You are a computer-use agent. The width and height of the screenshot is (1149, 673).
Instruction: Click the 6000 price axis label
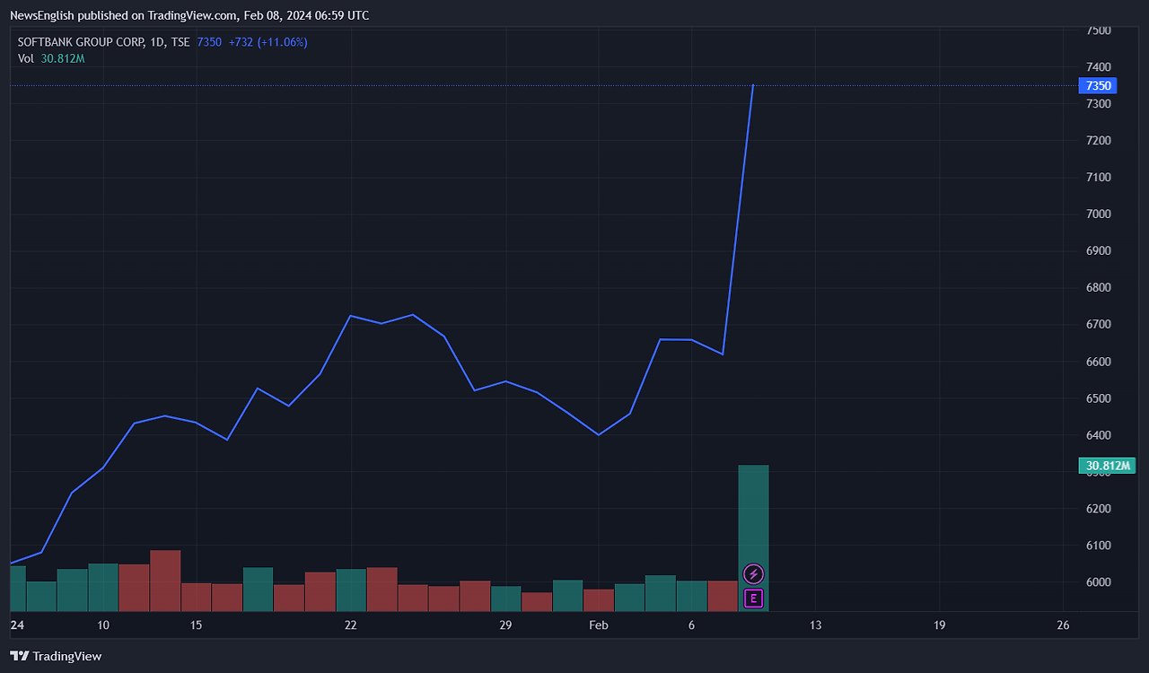1099,582
